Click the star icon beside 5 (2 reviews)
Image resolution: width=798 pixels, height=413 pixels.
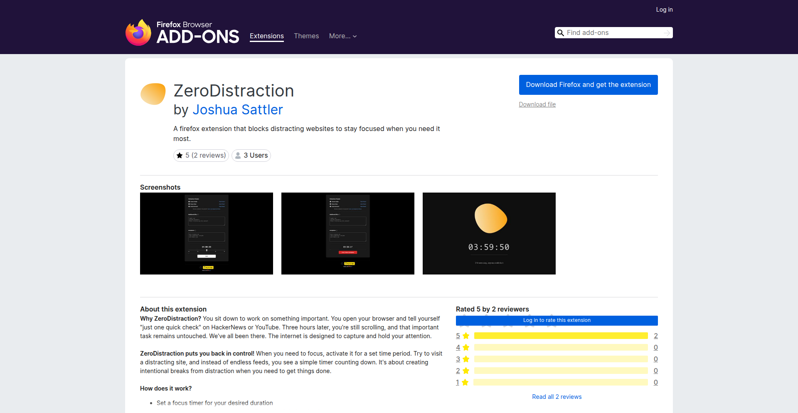(x=180, y=156)
